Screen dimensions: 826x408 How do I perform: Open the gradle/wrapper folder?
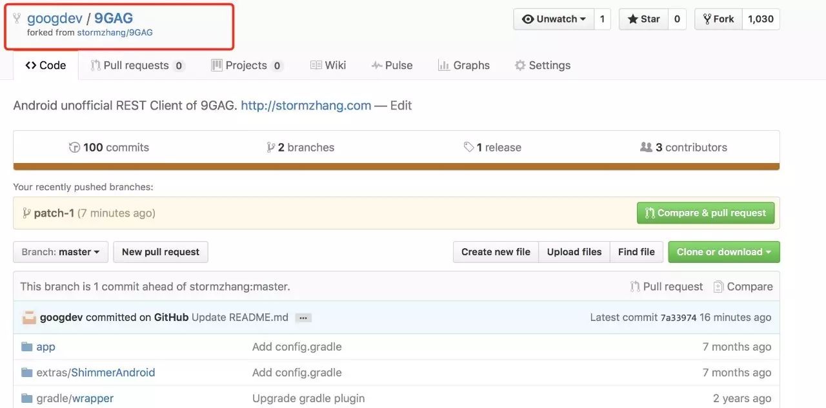[x=75, y=398]
